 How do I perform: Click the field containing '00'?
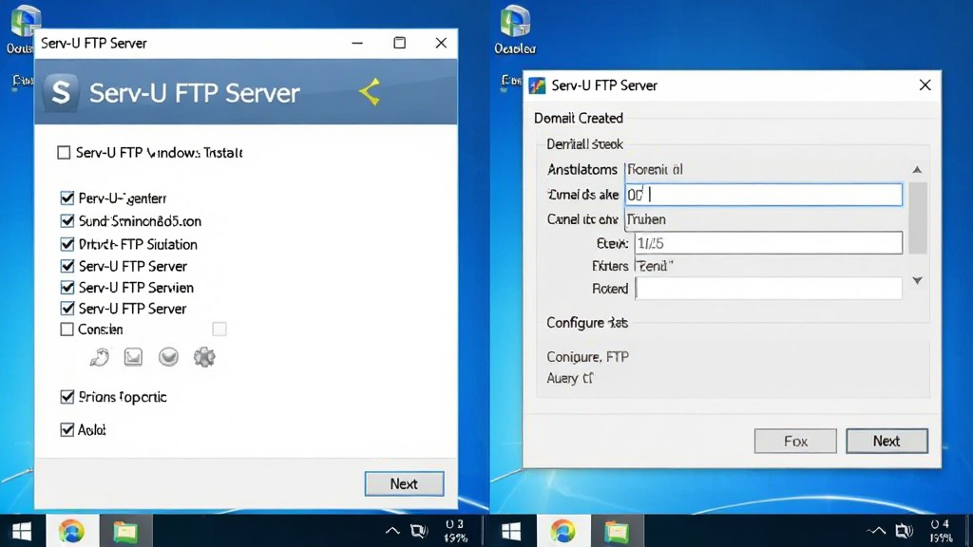[764, 195]
